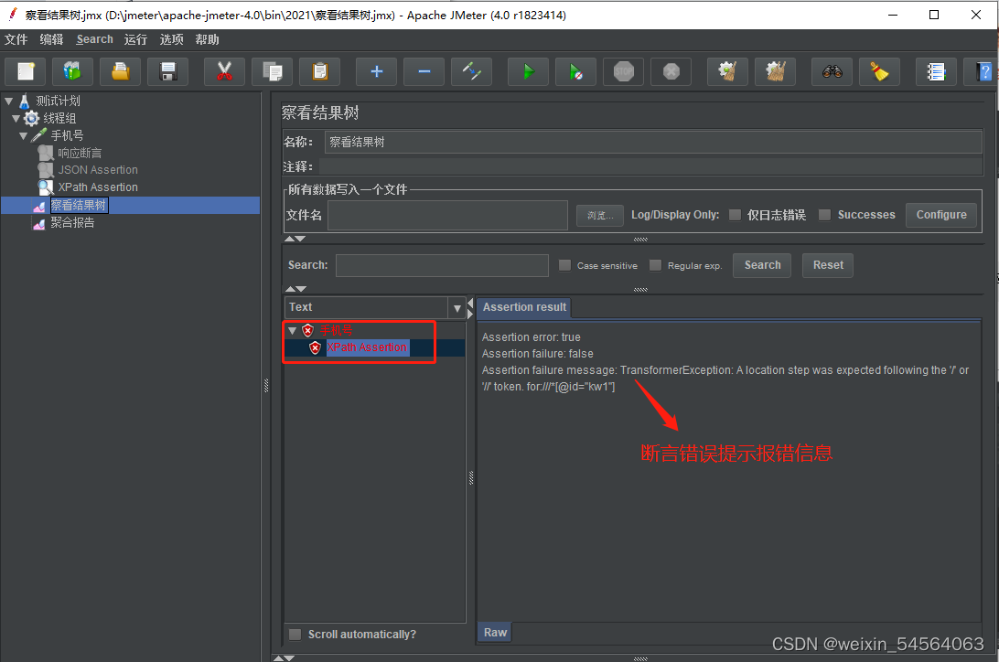Open the 帮助 menu
Viewport: 999px width, 662px height.
[207, 39]
